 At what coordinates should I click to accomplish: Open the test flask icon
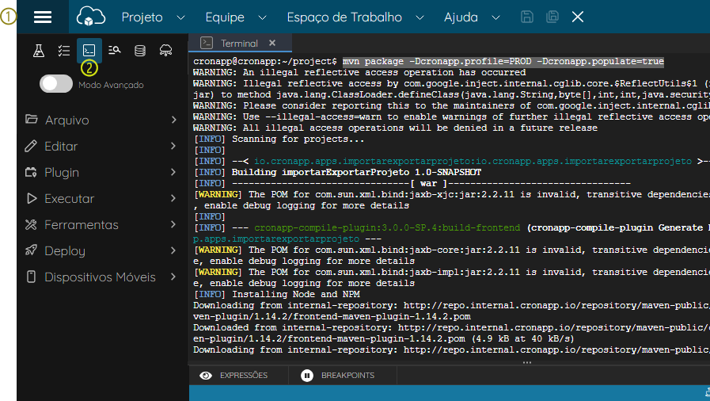(x=39, y=50)
